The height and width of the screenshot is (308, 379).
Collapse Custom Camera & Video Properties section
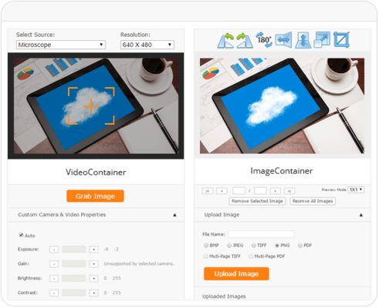pos(174,215)
